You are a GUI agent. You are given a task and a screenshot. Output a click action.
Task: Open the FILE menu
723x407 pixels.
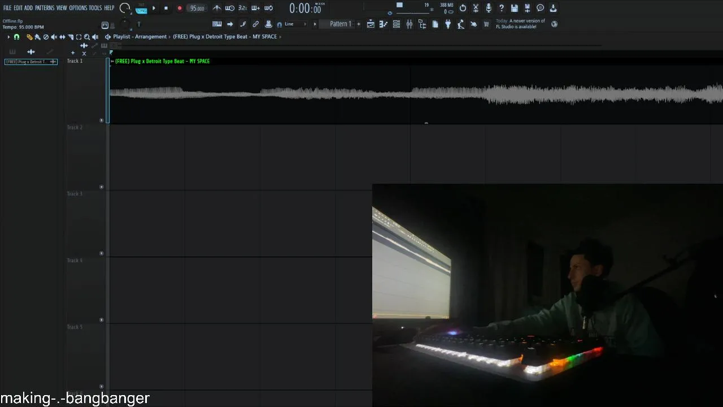pos(7,8)
